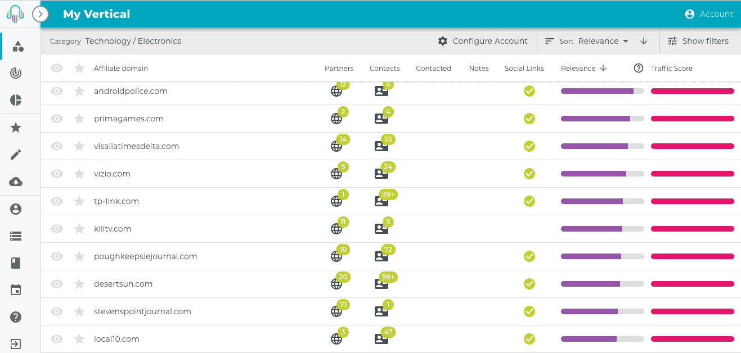Click social links checkmark for desertsun.com
741x353 pixels.
click(529, 284)
